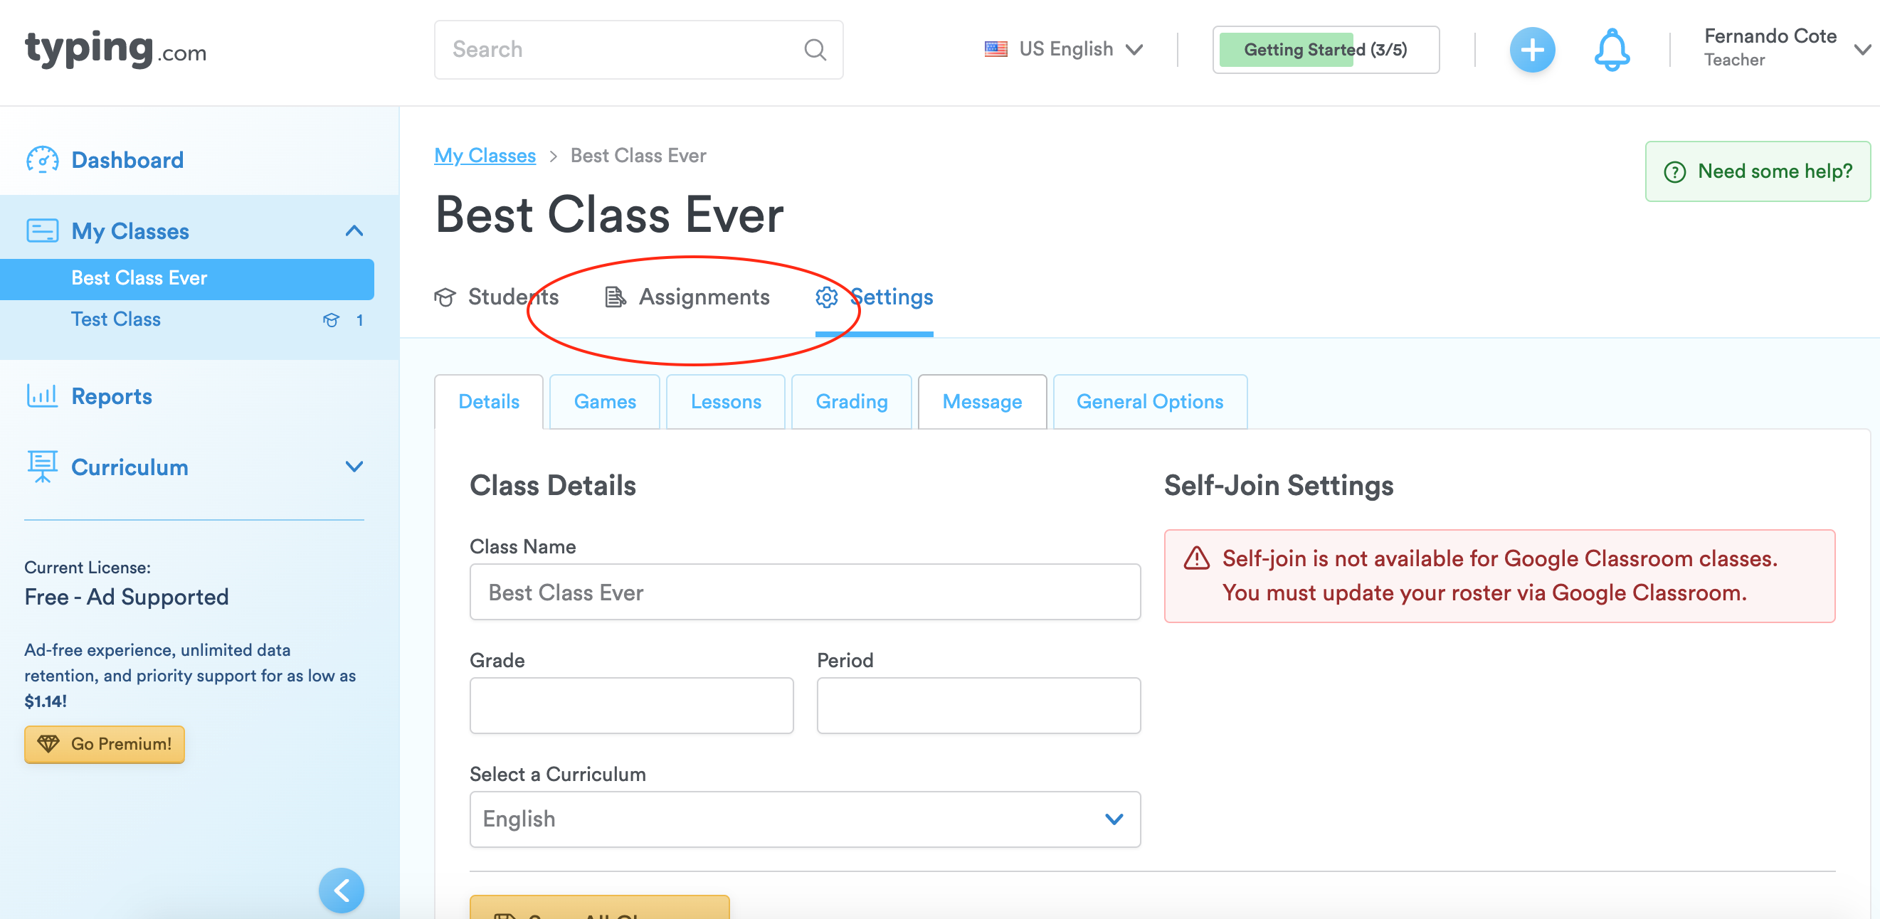The height and width of the screenshot is (919, 1880).
Task: Collapse the My Classes section
Action: click(354, 230)
